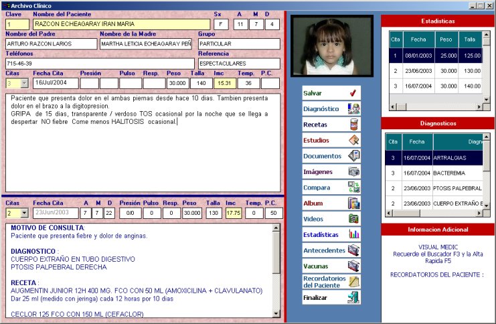Click the Peso field in the upper visit row
The image size is (496, 324).
pyautogui.click(x=177, y=83)
